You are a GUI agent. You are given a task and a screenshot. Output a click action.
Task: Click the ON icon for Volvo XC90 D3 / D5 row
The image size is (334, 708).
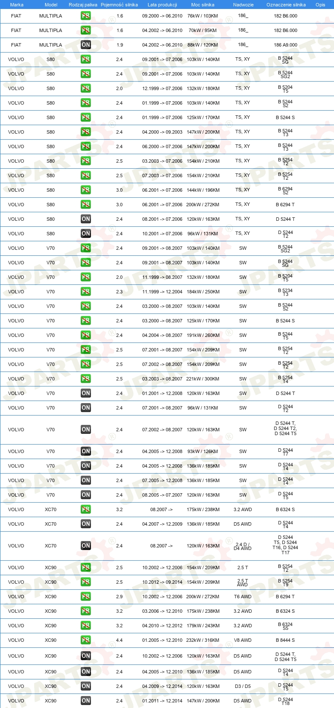click(86, 686)
